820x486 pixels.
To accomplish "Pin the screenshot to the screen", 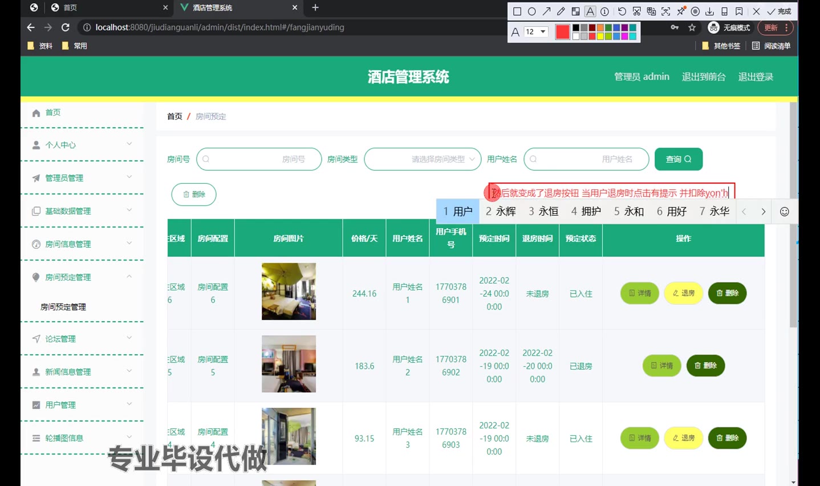I will pyautogui.click(x=681, y=11).
